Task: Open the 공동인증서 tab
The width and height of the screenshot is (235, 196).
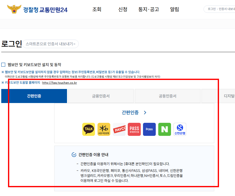Action: [x=167, y=96]
